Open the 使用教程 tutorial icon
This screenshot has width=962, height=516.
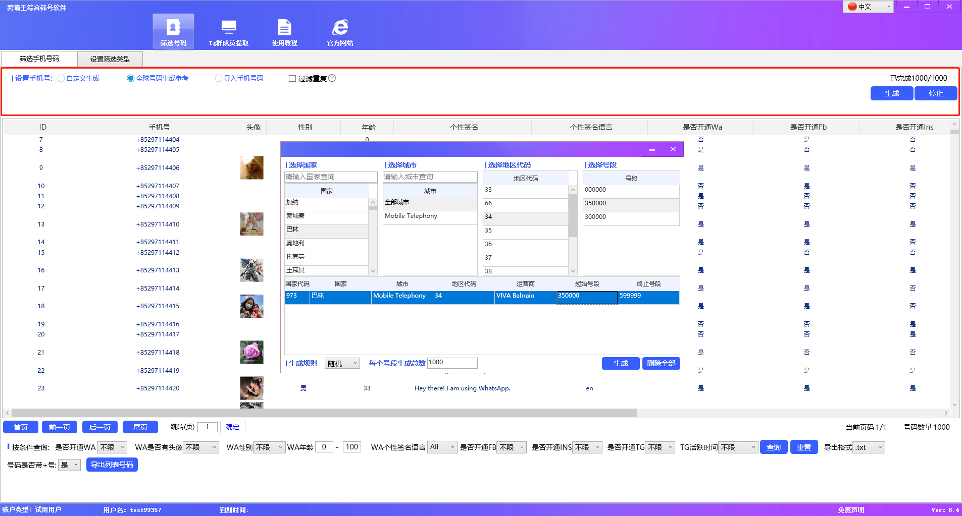pos(284,31)
